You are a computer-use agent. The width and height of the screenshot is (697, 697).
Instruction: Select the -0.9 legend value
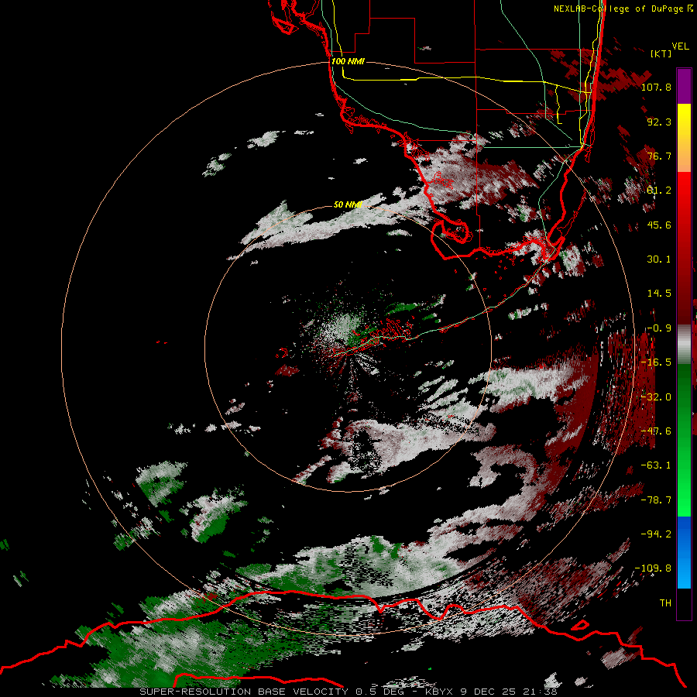point(658,328)
